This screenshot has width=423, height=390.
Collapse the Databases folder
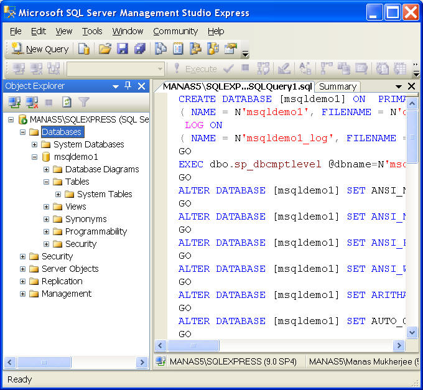[x=22, y=132]
